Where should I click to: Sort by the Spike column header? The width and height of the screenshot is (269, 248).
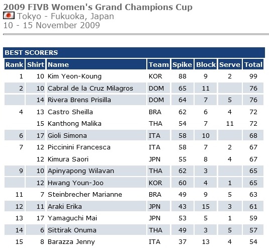coord(182,64)
